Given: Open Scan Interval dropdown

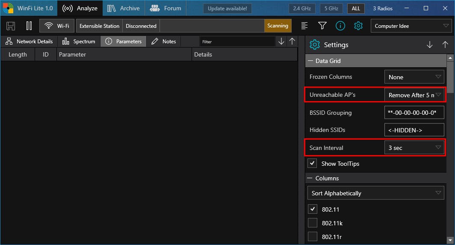Looking at the screenshot, I should 414,148.
